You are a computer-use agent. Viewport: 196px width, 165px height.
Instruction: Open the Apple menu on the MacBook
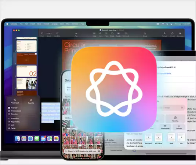(7, 24)
